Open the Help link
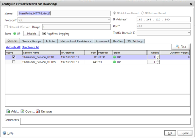This screenshot has height=138, width=195. coord(10,133)
